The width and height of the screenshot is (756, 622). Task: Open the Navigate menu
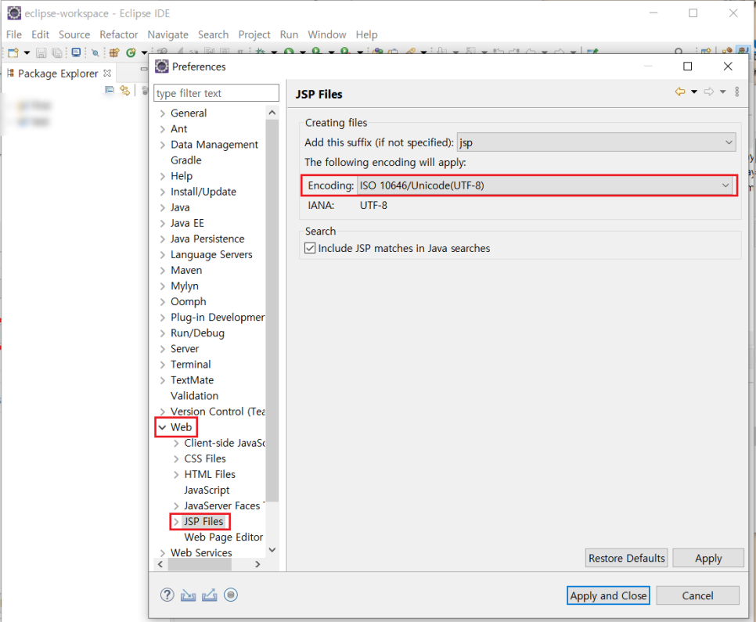tap(167, 34)
